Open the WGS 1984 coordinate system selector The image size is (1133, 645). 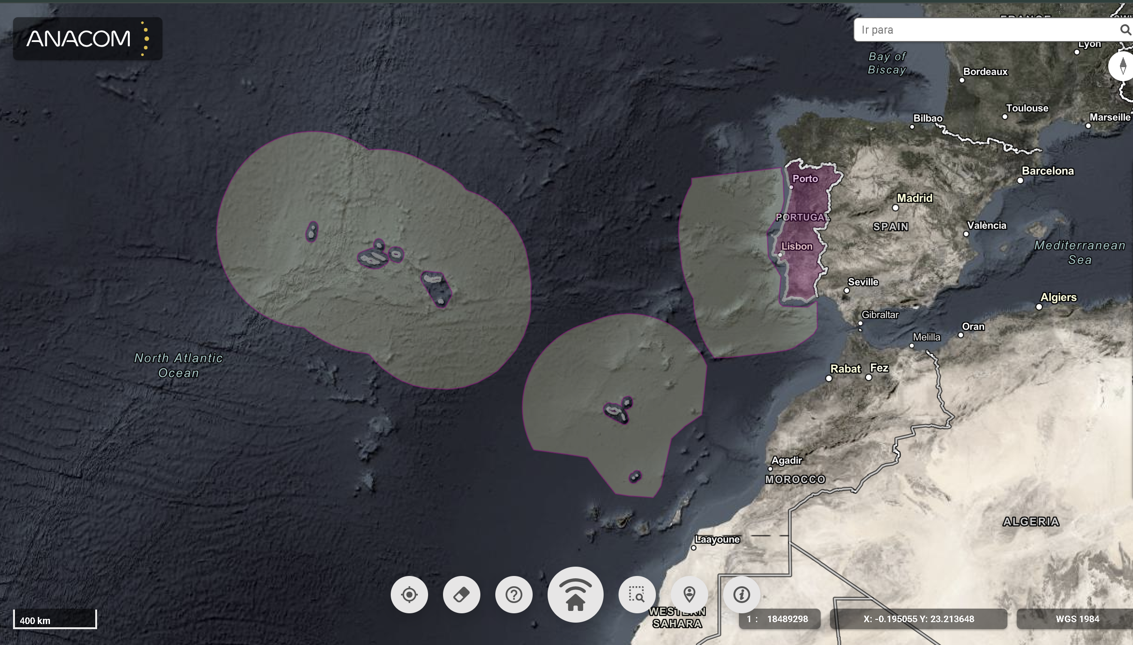click(1077, 619)
